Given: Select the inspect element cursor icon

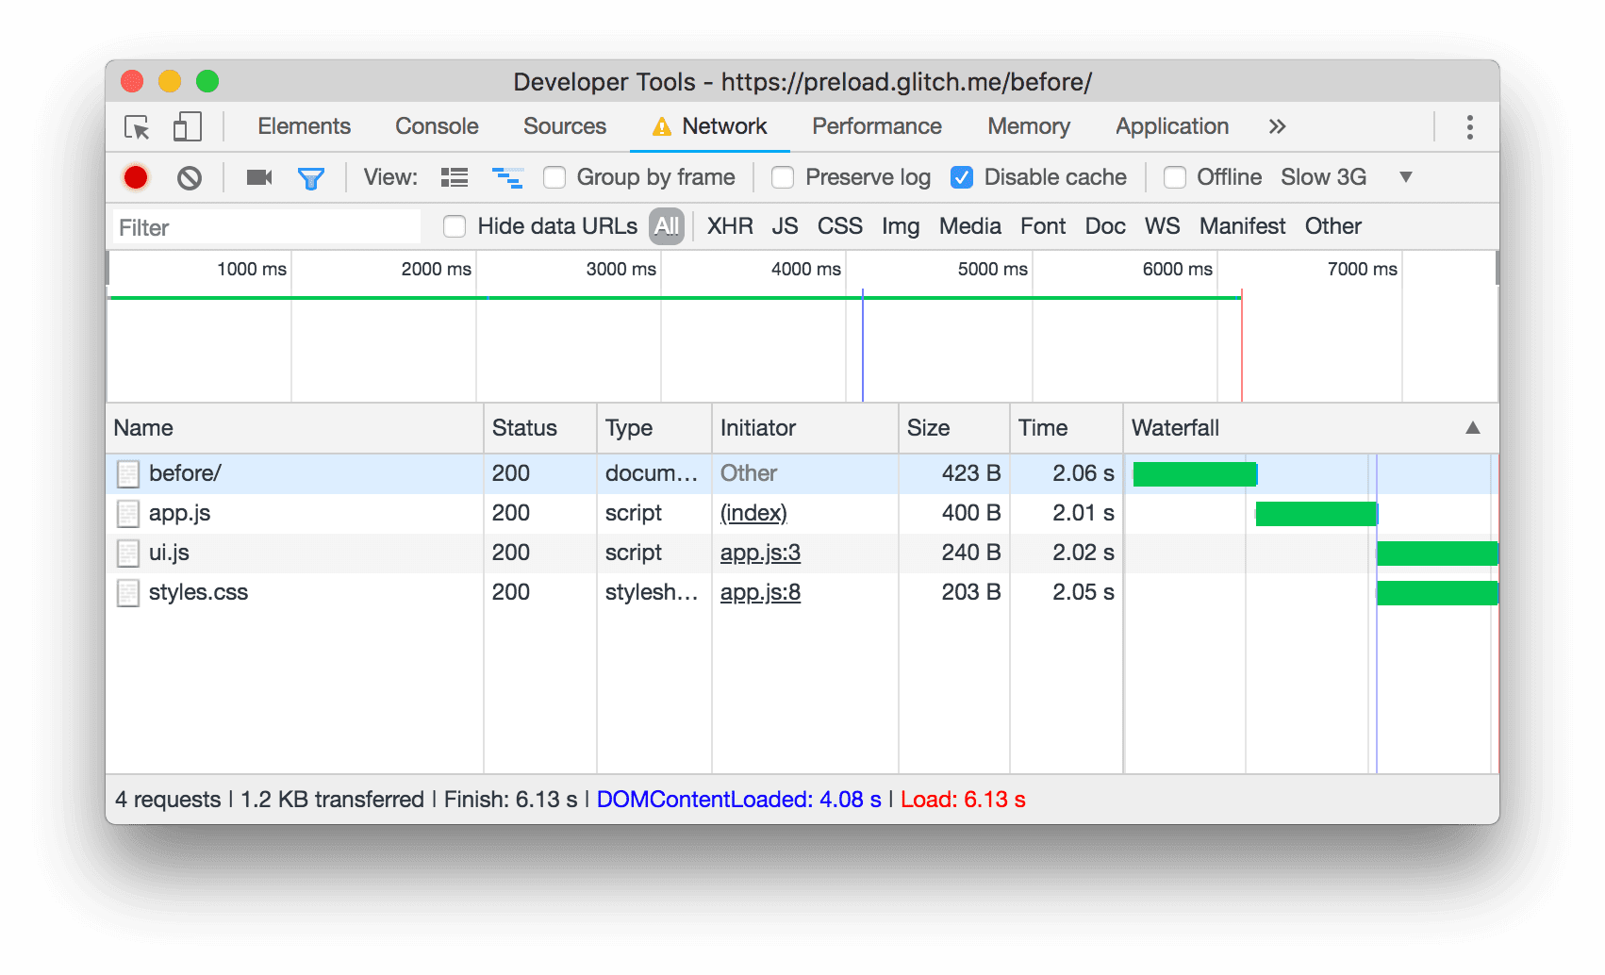Looking at the screenshot, I should (x=135, y=126).
